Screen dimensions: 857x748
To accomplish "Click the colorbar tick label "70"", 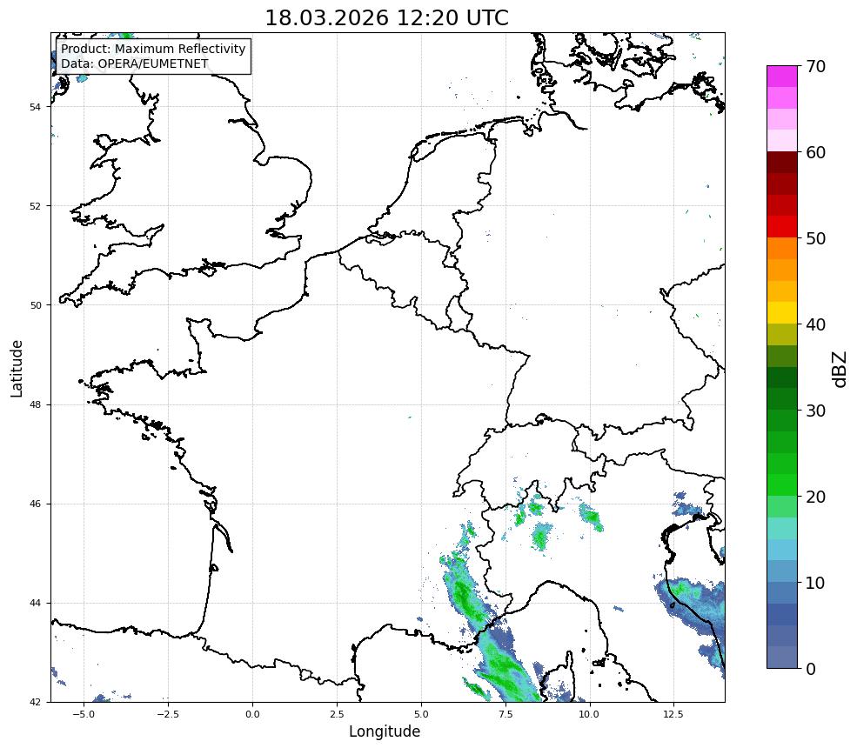I will click(815, 67).
